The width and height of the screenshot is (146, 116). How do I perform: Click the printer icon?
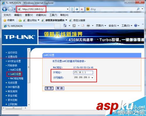point(88,26)
